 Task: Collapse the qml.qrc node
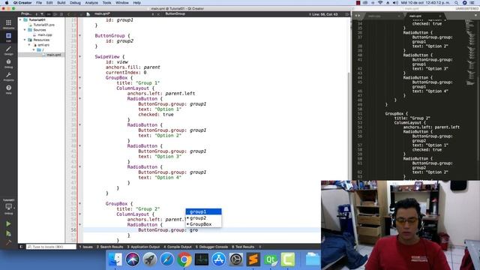point(30,45)
